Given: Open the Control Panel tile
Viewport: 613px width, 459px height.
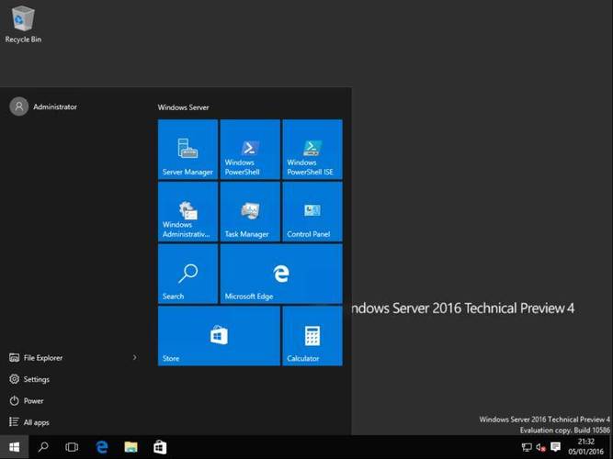Looking at the screenshot, I should click(312, 212).
